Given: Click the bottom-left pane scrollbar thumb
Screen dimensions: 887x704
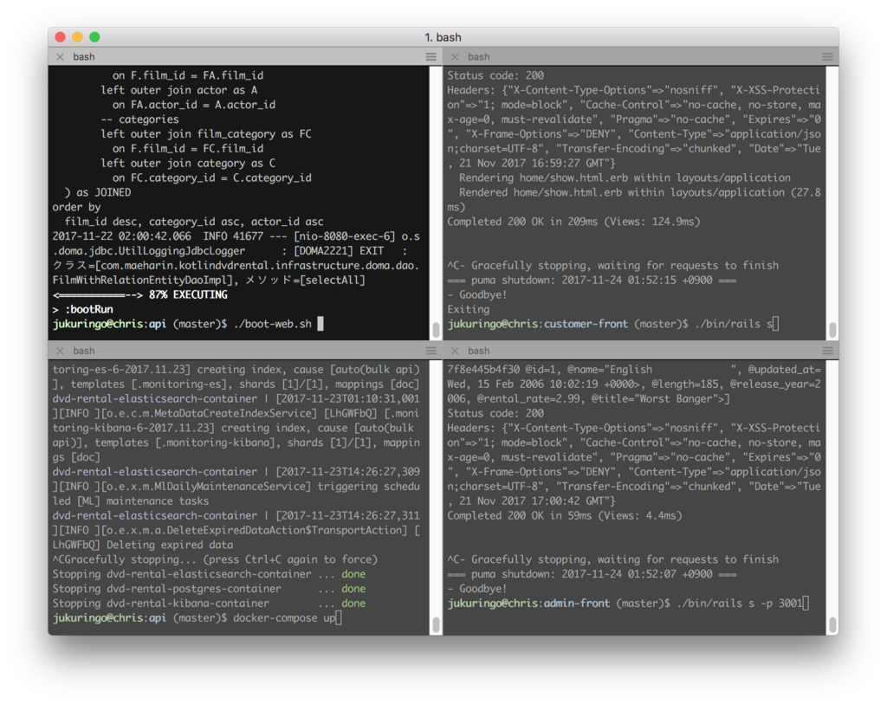Looking at the screenshot, I should (437, 624).
